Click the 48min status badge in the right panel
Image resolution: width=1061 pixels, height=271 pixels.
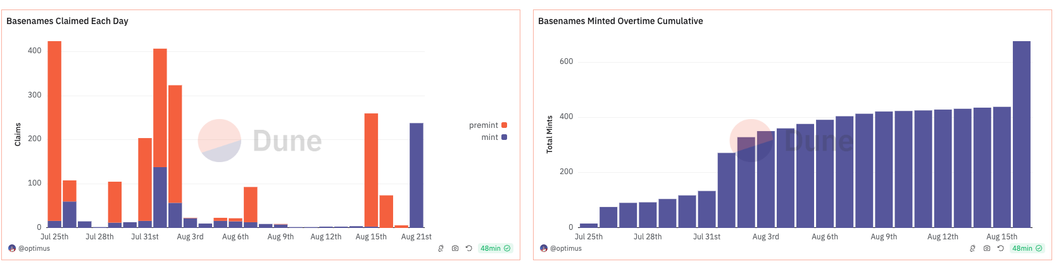click(1027, 248)
